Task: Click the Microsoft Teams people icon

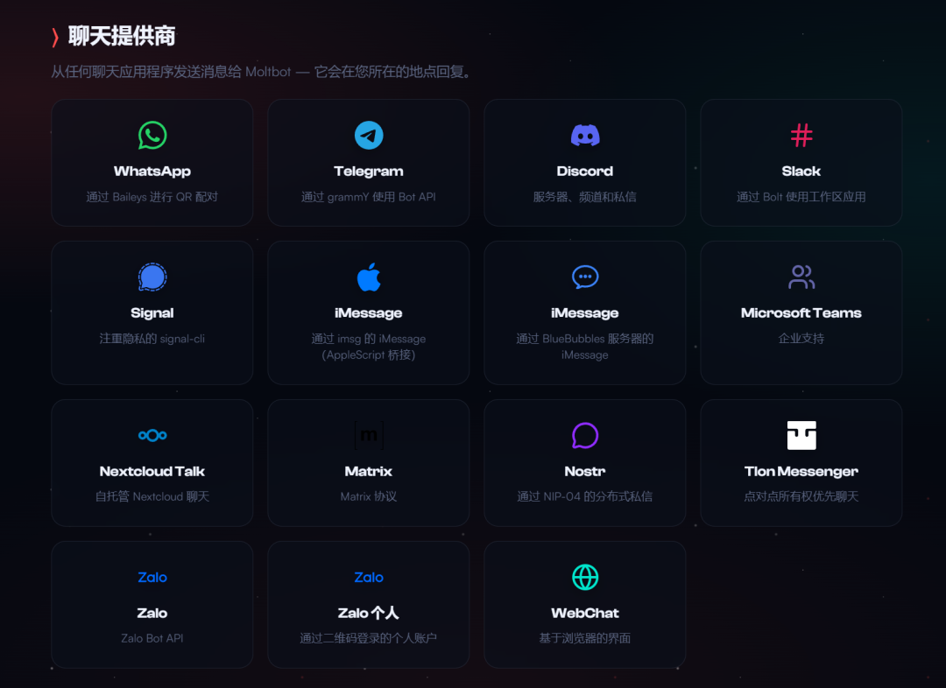Action: pos(801,277)
